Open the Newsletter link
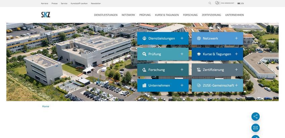This screenshot has height=138, width=285. [96, 3]
